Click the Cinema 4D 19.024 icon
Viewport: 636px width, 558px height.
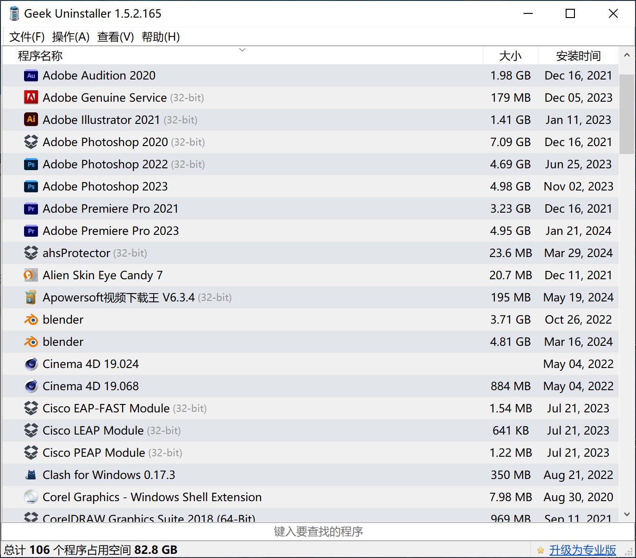coord(31,364)
